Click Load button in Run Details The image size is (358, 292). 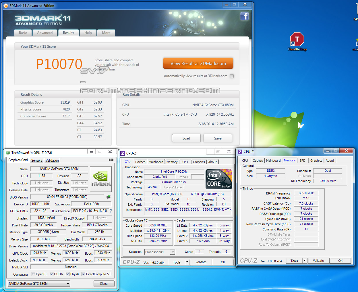pyautogui.click(x=186, y=138)
